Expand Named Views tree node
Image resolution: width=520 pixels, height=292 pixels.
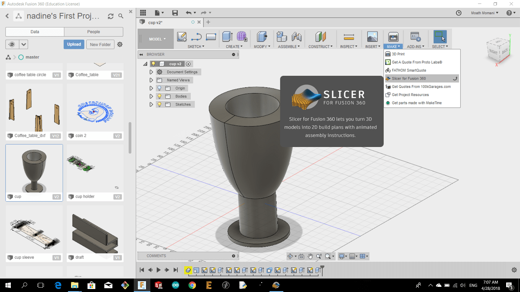(x=151, y=80)
